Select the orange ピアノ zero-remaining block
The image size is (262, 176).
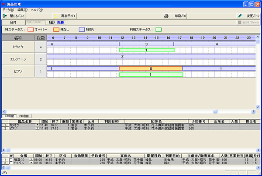150,69
